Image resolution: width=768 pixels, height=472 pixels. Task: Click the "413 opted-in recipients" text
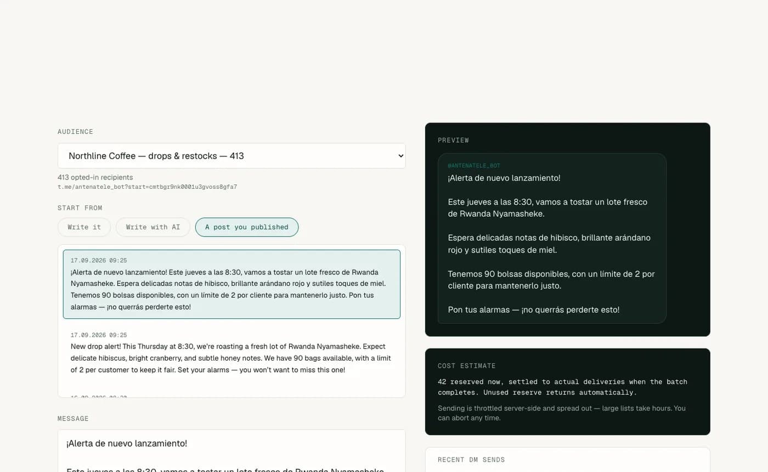[x=95, y=177]
